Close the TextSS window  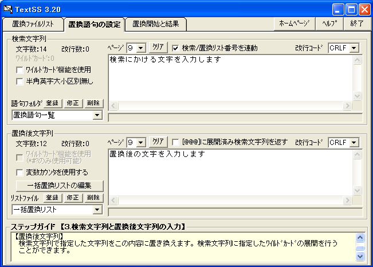point(364,10)
